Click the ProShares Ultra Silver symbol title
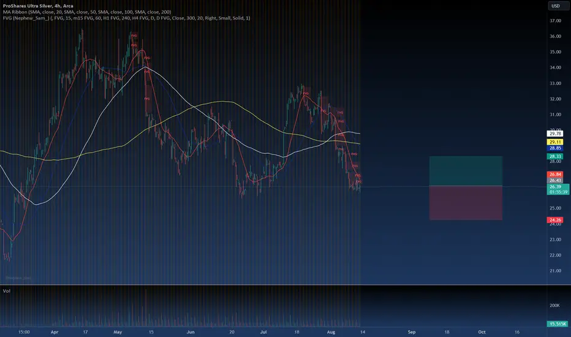The height and width of the screenshot is (337, 571). 38,6
